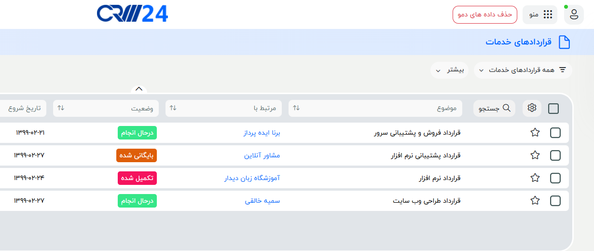Toggle the select-all header checkbox

pos(553,109)
